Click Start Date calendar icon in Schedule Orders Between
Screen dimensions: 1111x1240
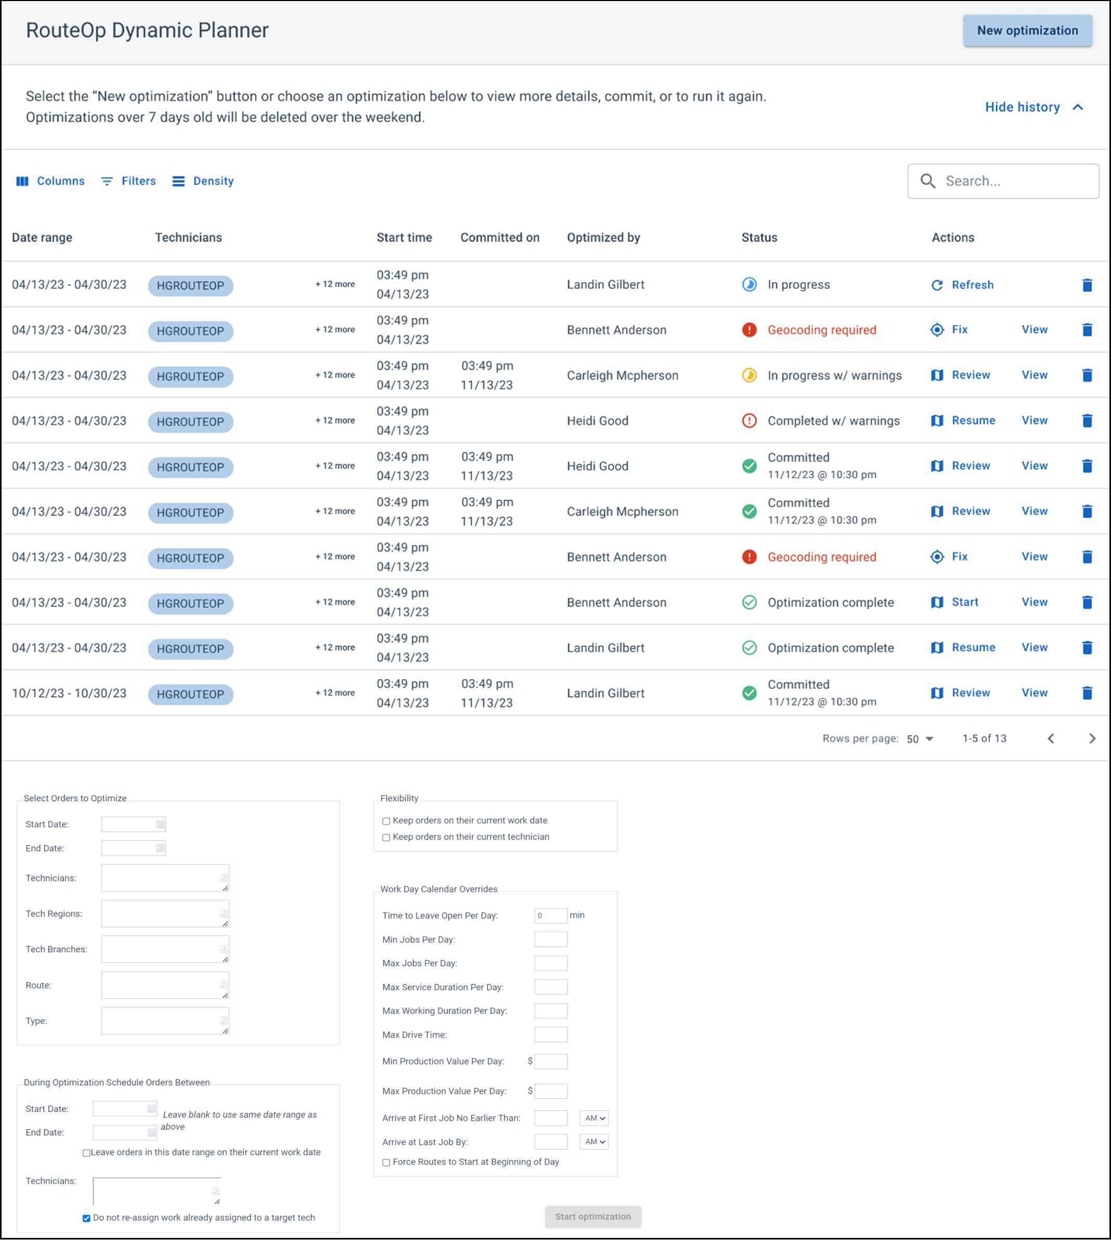pos(151,1108)
